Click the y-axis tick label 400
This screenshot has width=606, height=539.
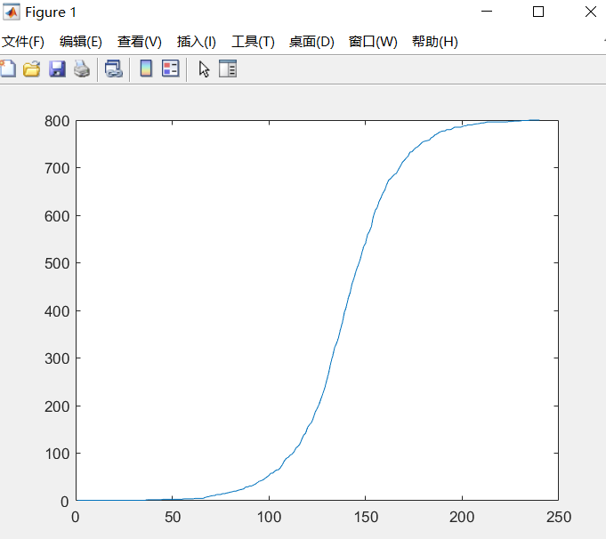(x=57, y=311)
